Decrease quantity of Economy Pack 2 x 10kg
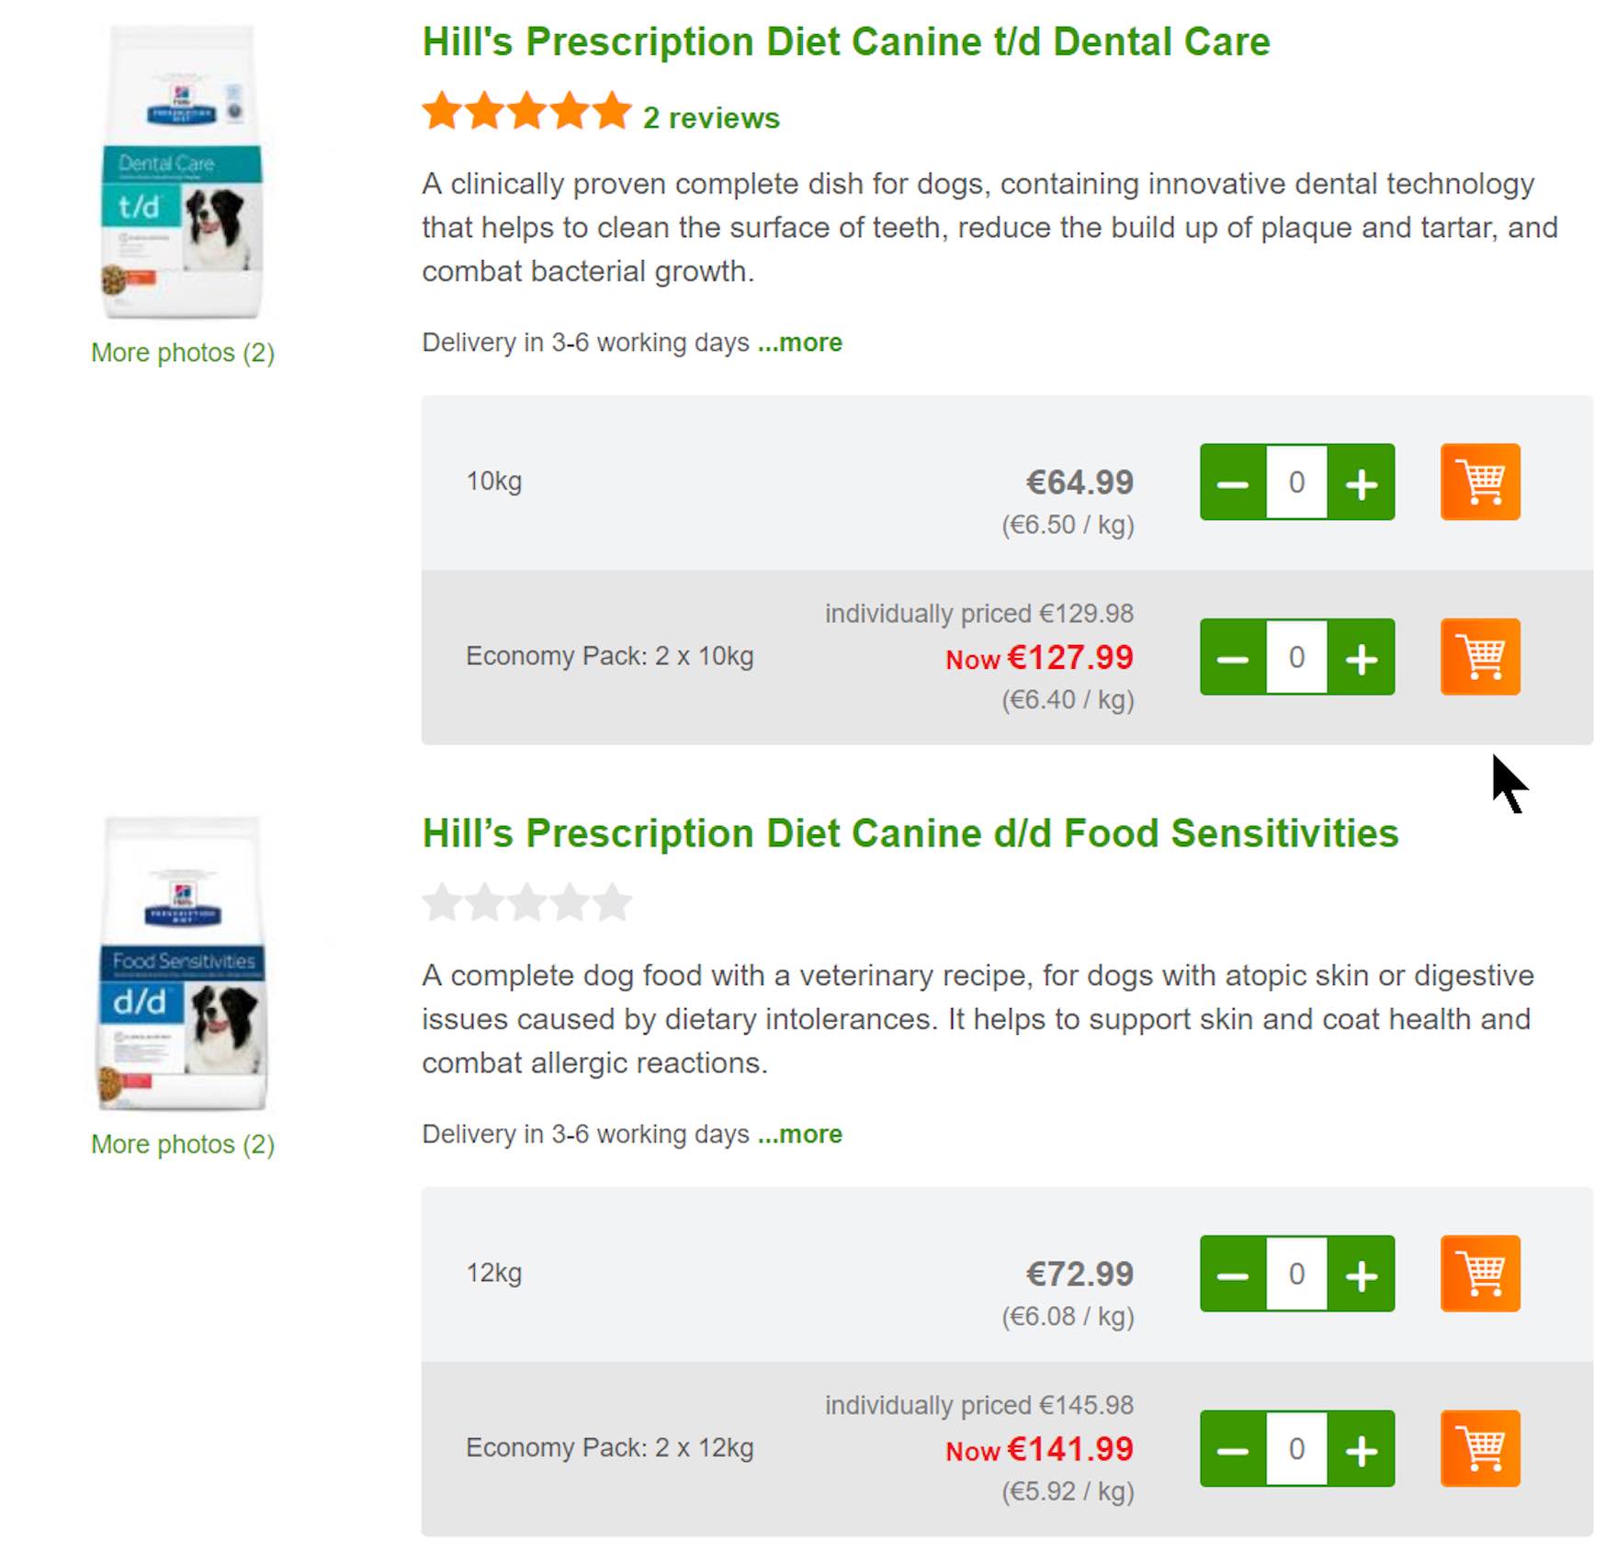Image resolution: width=1617 pixels, height=1563 pixels. coord(1233,657)
